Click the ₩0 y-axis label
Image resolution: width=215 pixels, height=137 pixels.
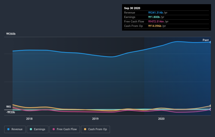pos(8,107)
